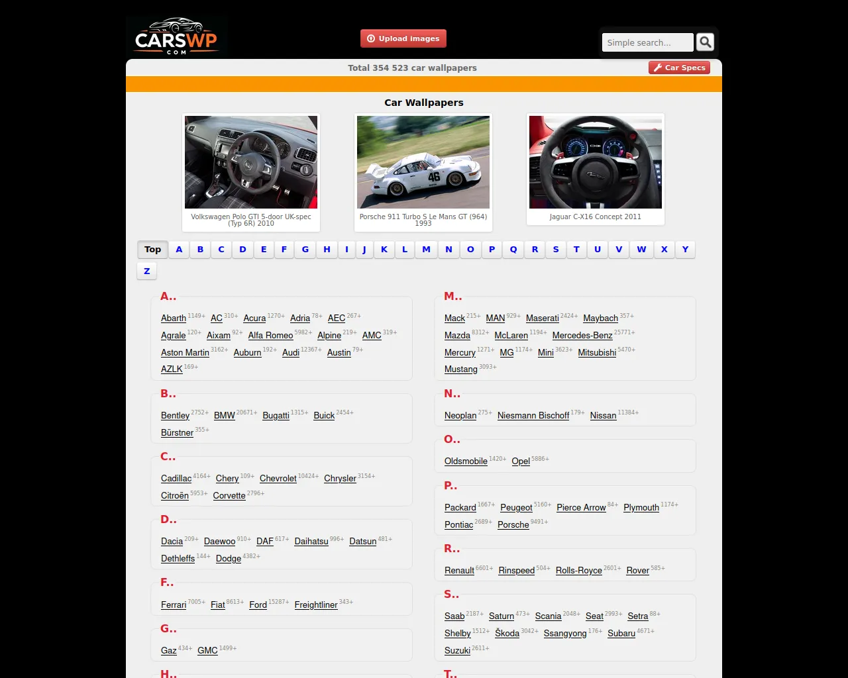848x678 pixels.
Task: Switch to the letter F tab
Action: click(284, 250)
